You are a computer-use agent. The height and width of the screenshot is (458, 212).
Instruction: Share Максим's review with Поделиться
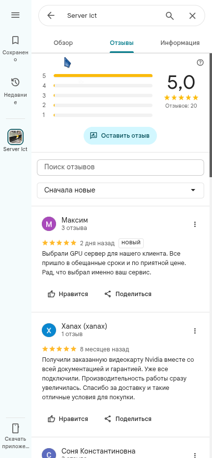tap(128, 294)
